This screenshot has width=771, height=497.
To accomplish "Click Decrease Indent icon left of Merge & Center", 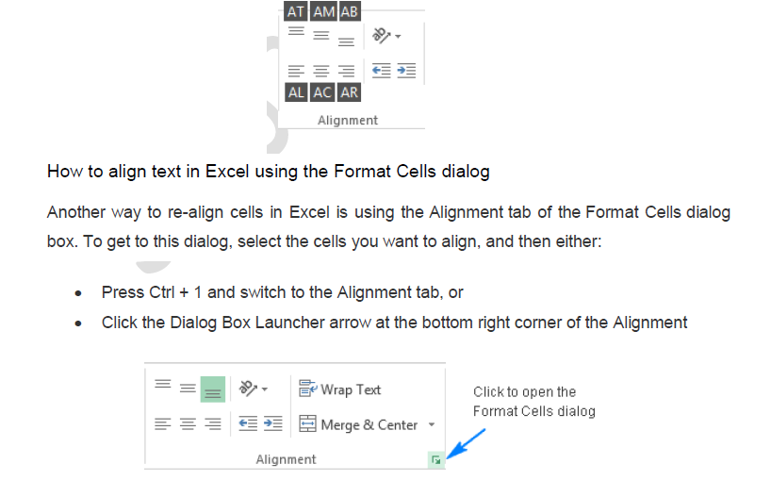I will point(248,424).
